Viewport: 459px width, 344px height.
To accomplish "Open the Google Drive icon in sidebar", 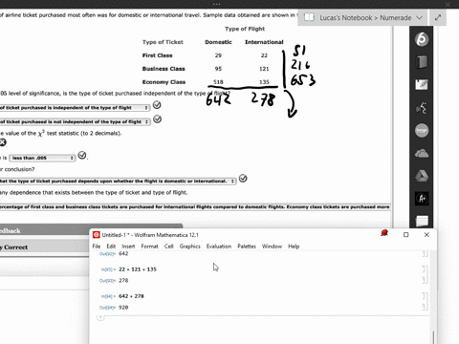I will (x=422, y=176).
